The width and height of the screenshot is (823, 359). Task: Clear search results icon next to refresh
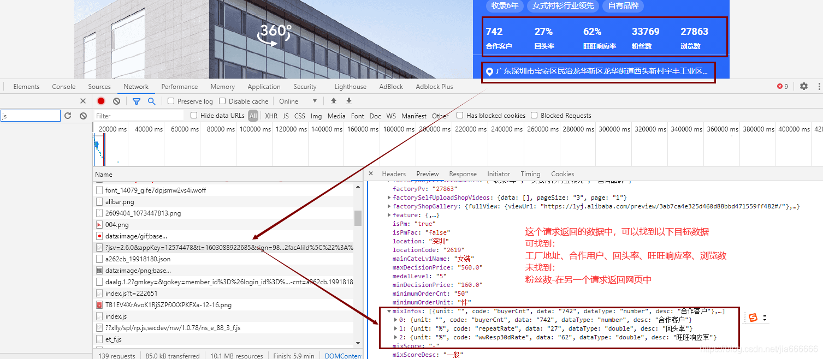(x=83, y=116)
